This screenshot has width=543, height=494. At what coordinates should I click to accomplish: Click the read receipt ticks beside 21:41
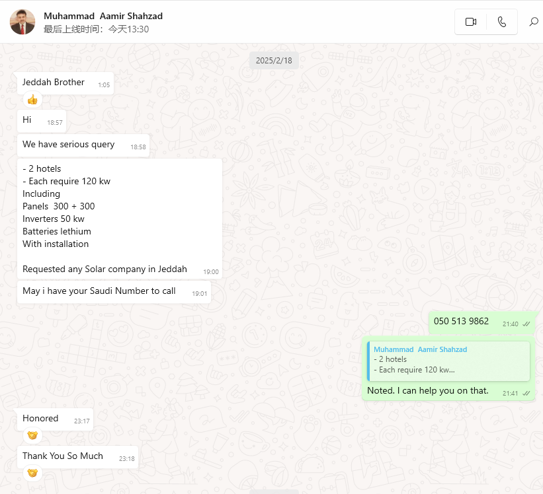click(526, 393)
